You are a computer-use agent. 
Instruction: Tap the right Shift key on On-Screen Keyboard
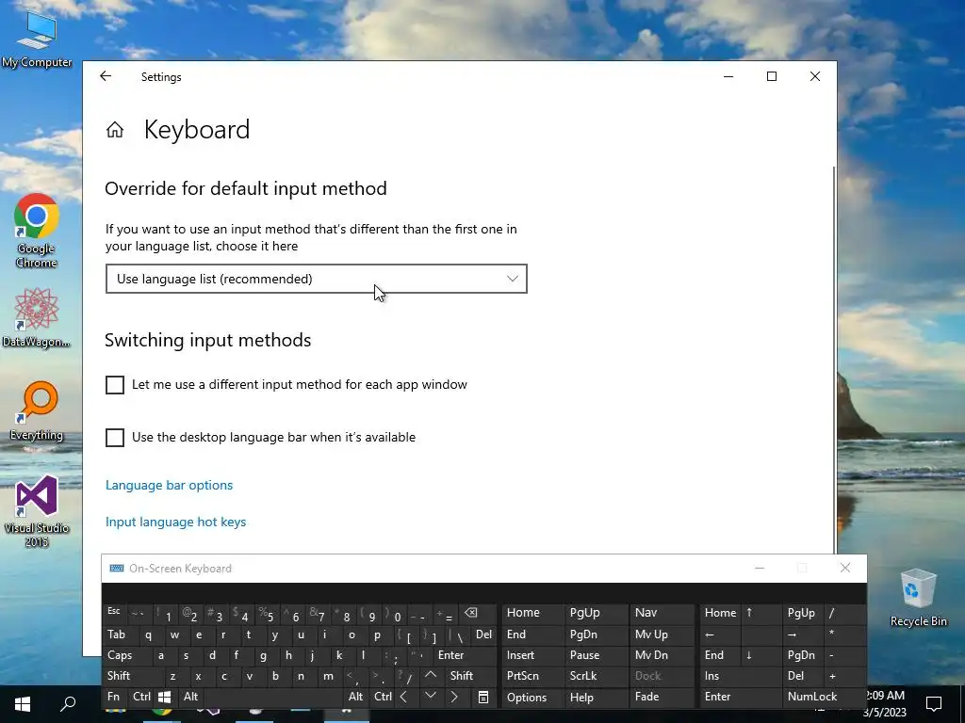click(471, 676)
